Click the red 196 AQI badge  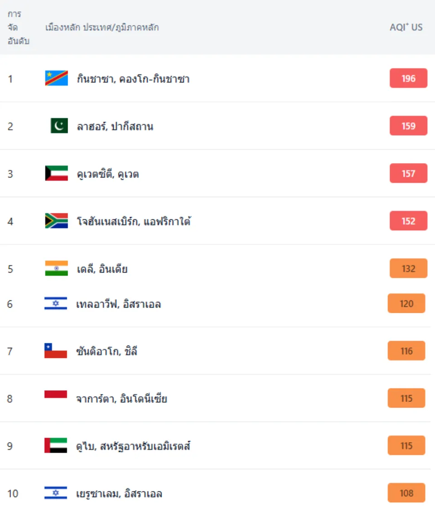point(408,78)
